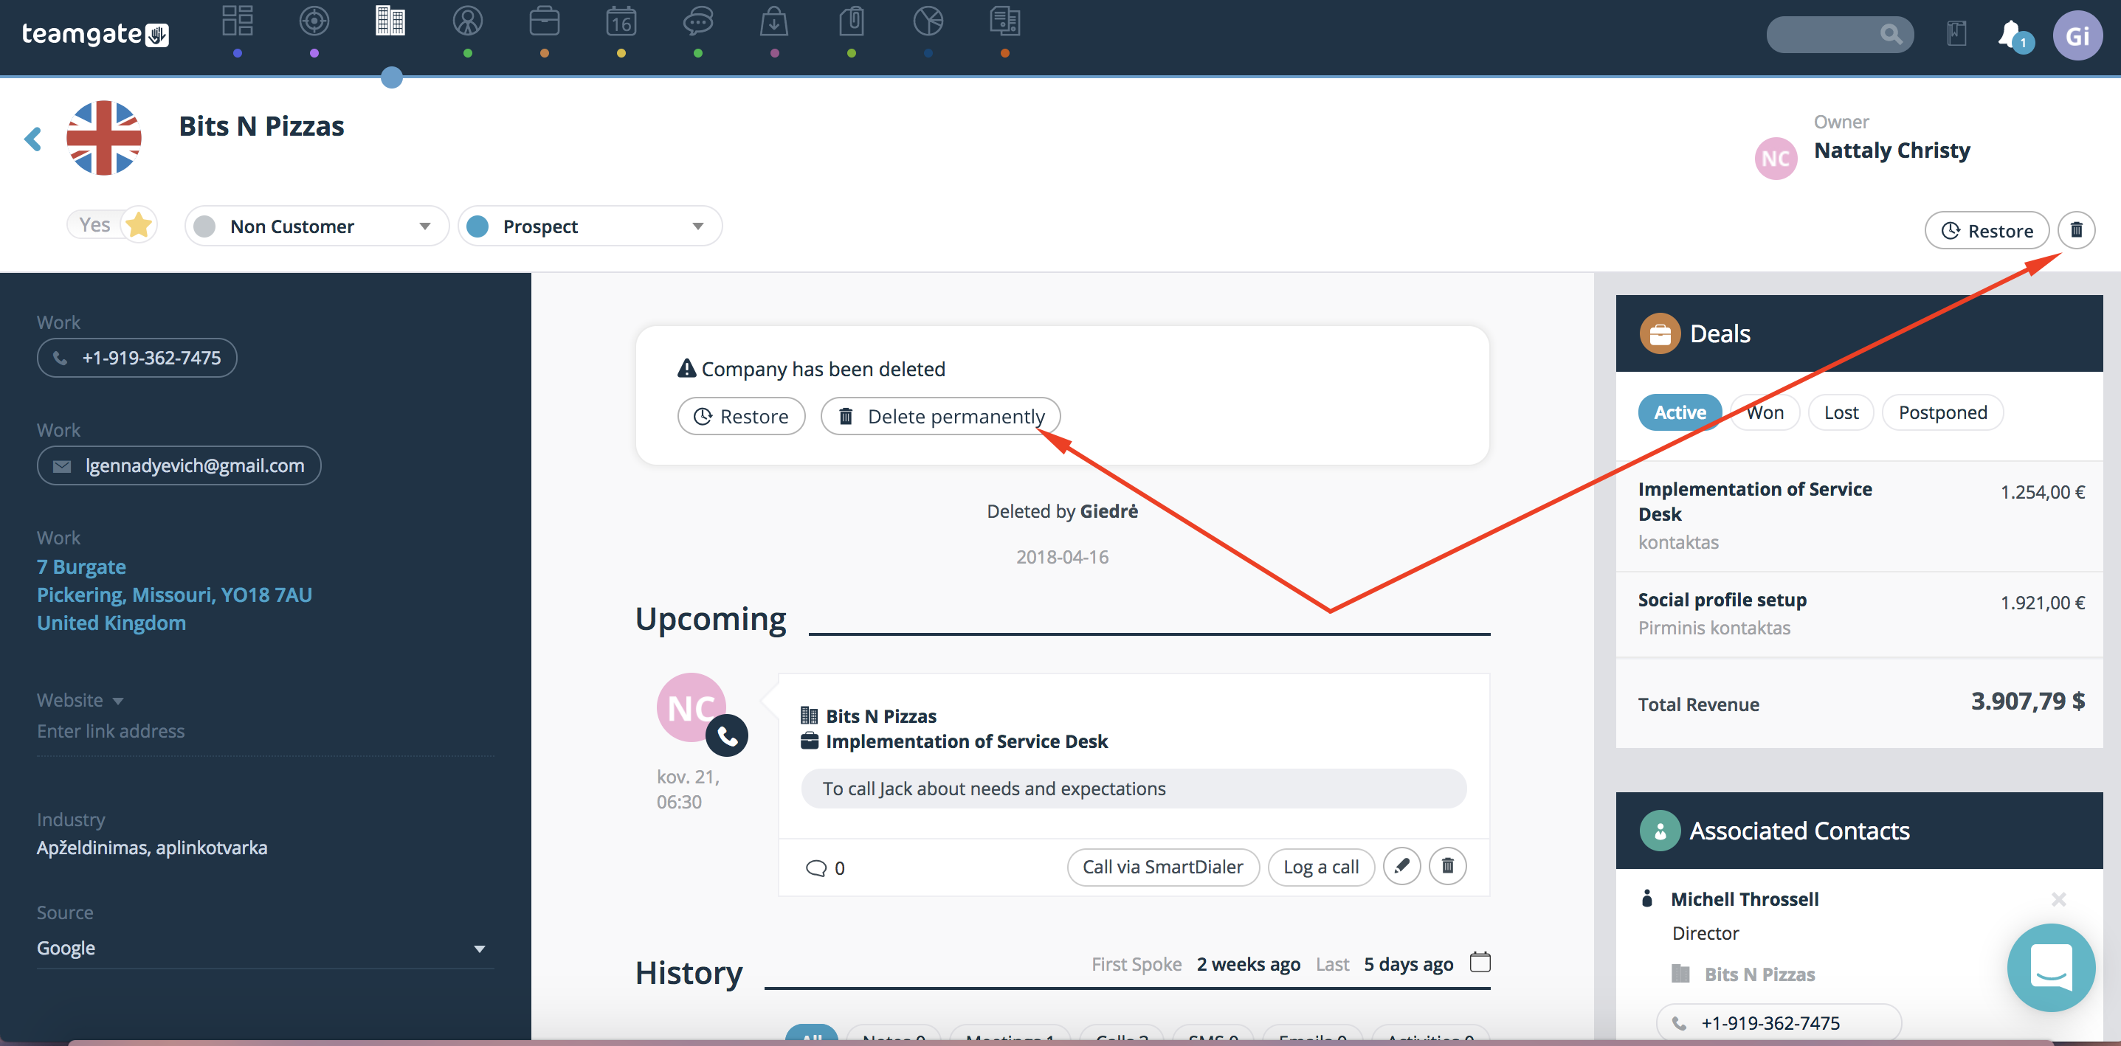2121x1046 pixels.
Task: Click the owner name Nattaly Christy
Action: pyautogui.click(x=1891, y=150)
